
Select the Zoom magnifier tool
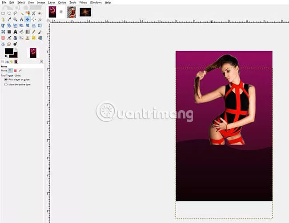[x=15, y=20]
